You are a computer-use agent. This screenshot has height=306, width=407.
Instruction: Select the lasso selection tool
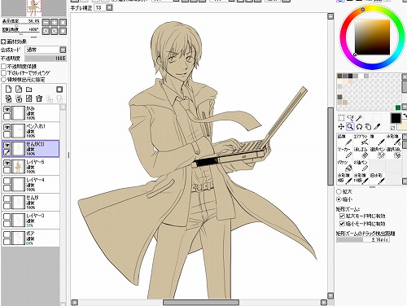[350, 118]
